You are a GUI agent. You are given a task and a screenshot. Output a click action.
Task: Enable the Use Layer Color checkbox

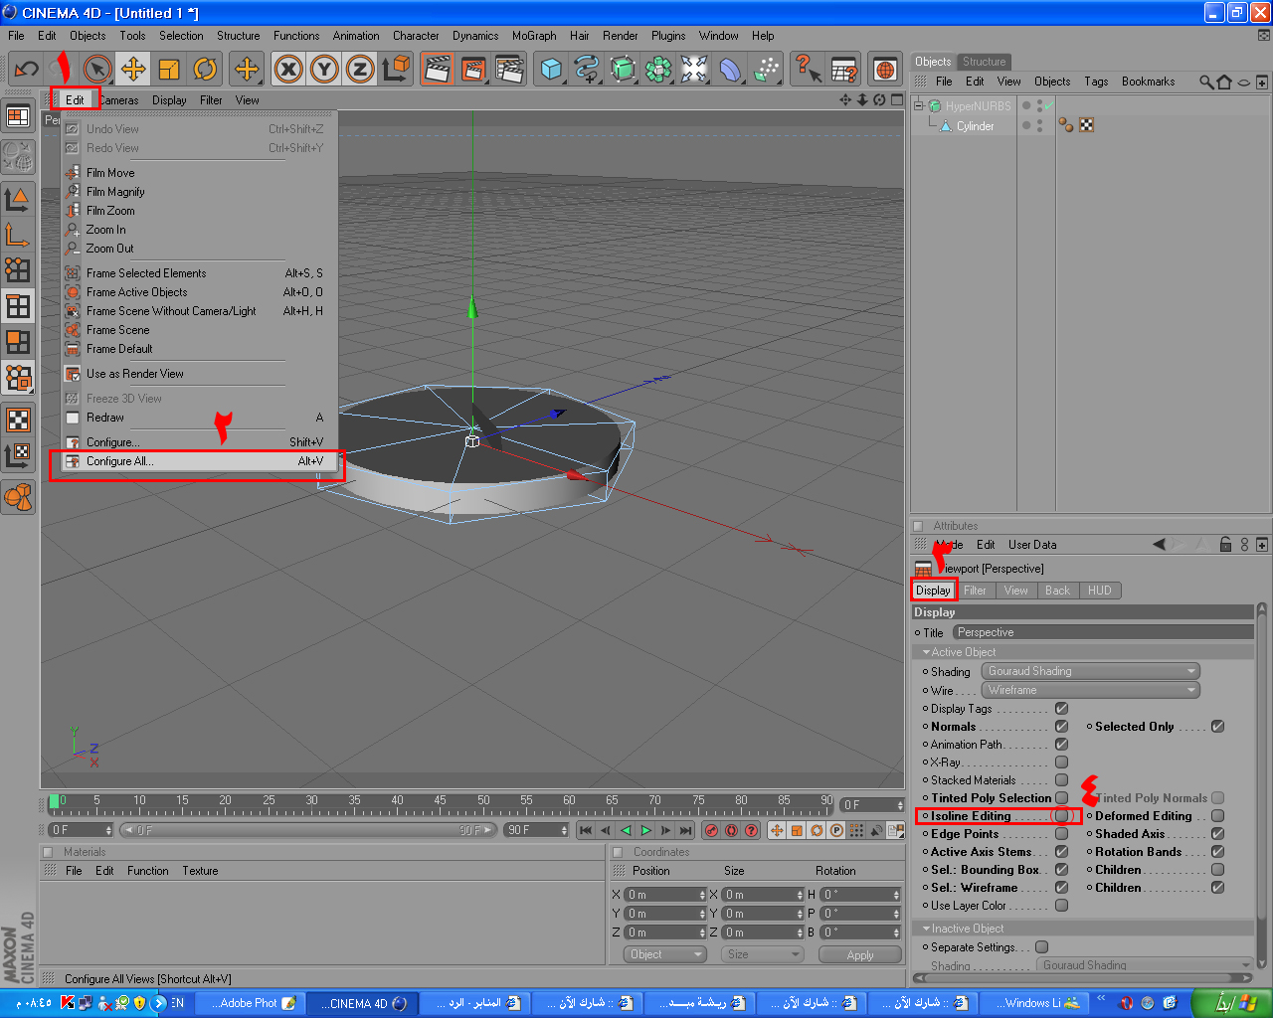[x=1061, y=906]
